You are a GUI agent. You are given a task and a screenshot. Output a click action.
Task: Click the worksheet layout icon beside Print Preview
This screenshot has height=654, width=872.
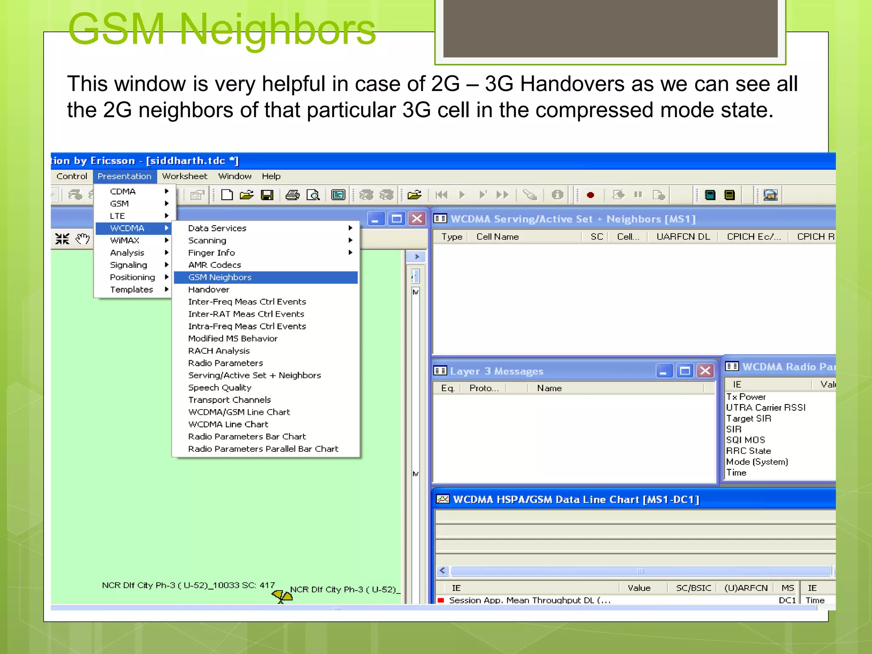coord(338,195)
